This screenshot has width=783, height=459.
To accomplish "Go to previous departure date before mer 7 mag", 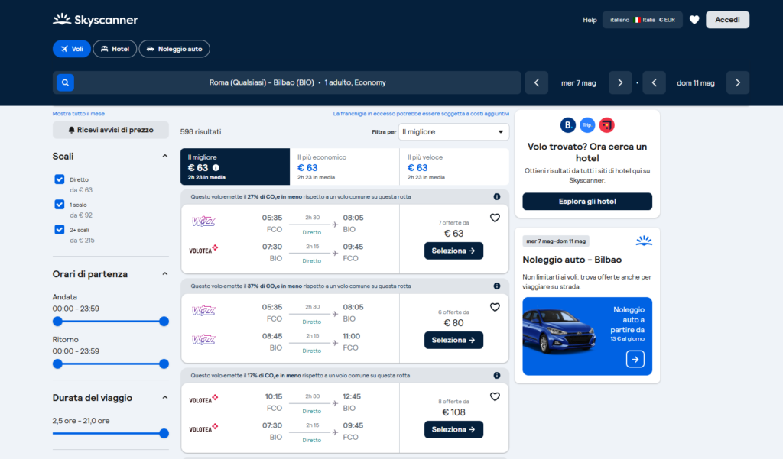I will coord(537,82).
